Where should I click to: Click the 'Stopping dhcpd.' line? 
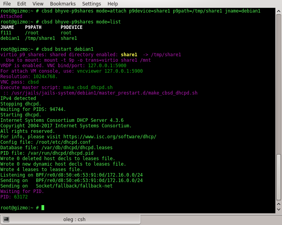(21, 104)
